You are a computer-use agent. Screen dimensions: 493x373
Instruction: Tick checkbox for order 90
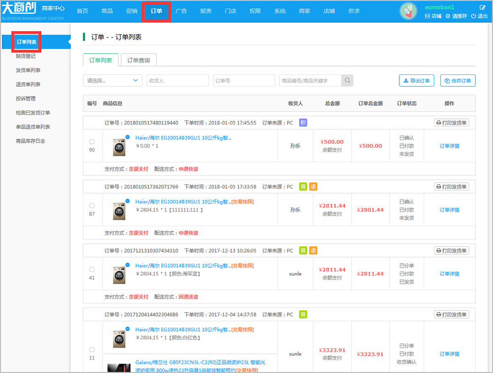pyautogui.click(x=92, y=141)
